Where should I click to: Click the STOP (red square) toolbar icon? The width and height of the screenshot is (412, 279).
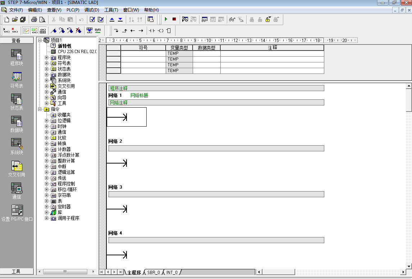click(174, 19)
